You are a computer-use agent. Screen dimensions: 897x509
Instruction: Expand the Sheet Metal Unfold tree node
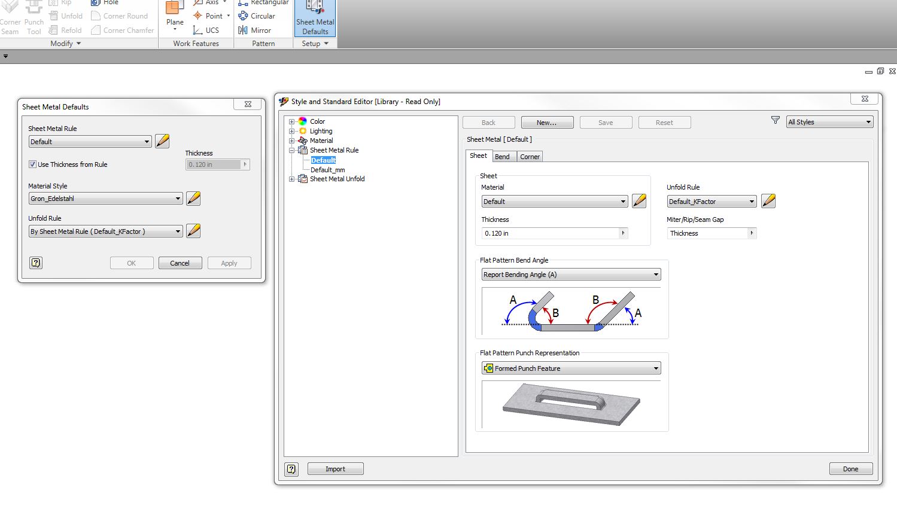coord(292,179)
